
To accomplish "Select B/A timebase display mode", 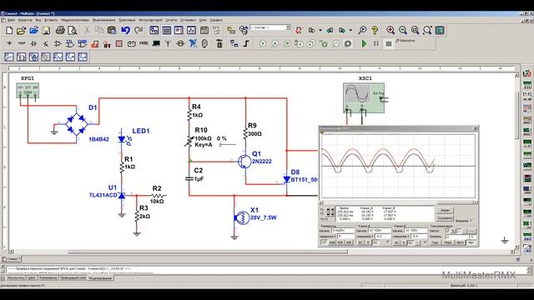I will tap(340, 242).
